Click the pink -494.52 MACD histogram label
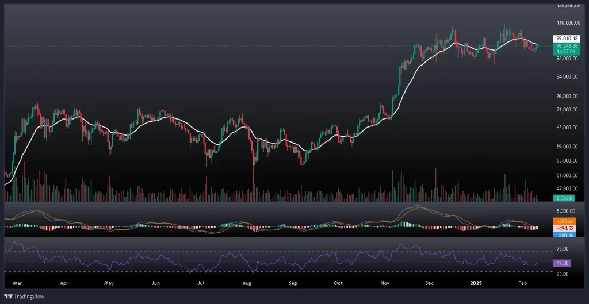The width and height of the screenshot is (589, 304). click(563, 228)
